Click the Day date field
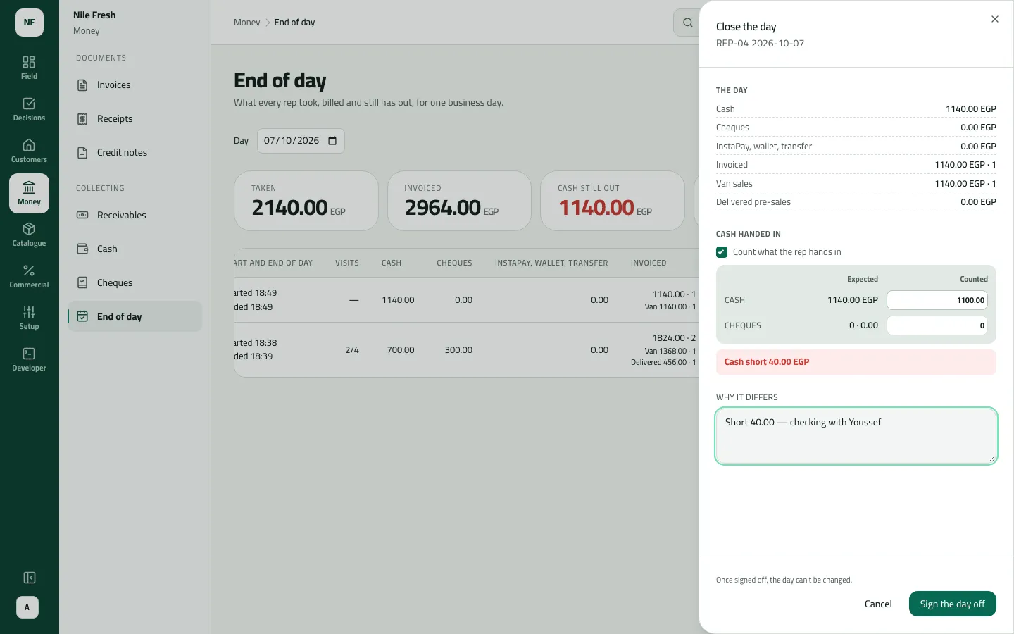1014x634 pixels. click(301, 141)
